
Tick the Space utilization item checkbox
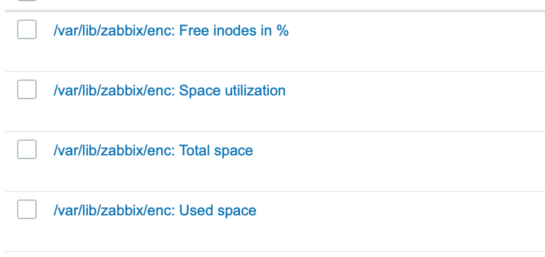(27, 90)
